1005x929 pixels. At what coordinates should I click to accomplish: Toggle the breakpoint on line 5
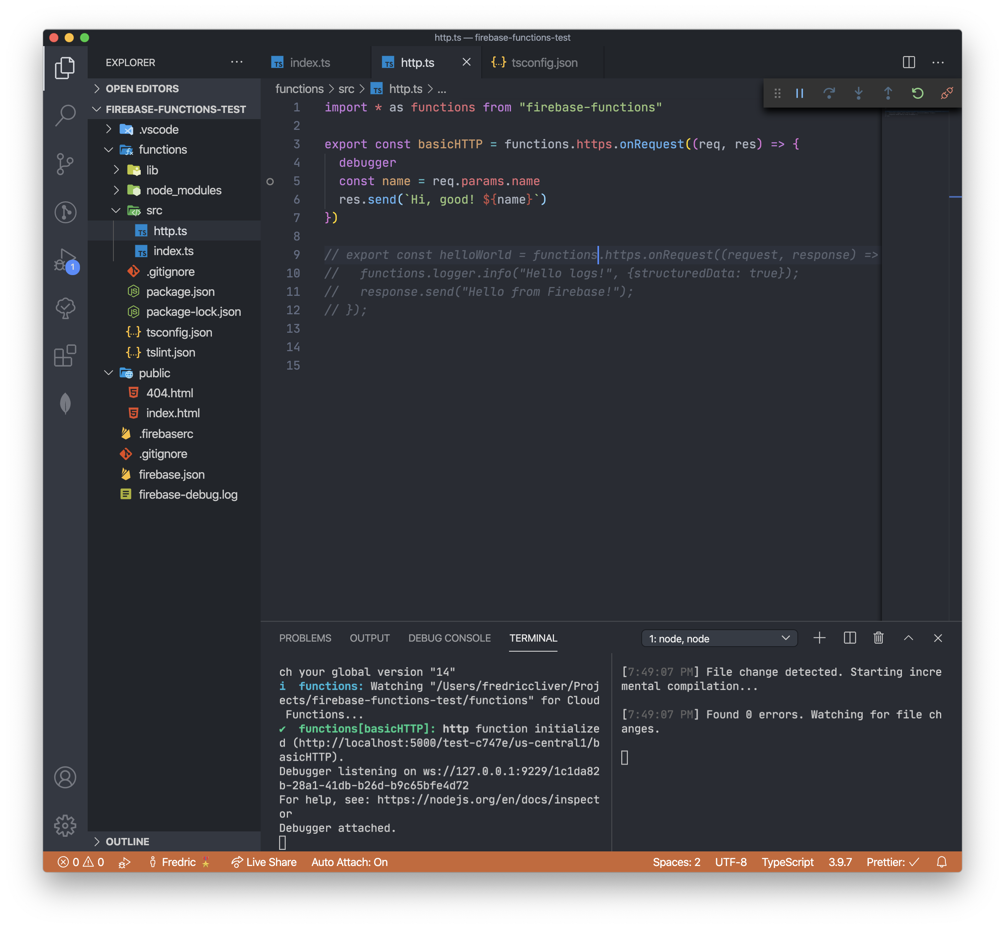[x=270, y=181]
